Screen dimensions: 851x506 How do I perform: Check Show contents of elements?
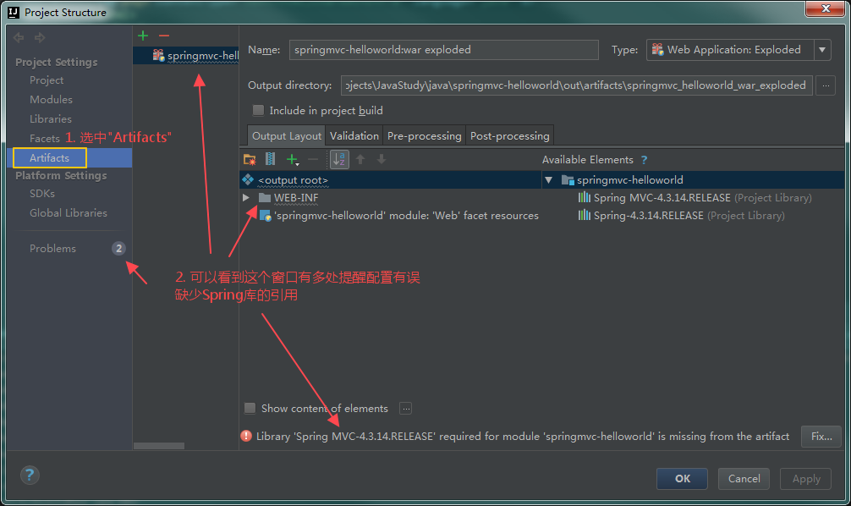coord(250,408)
